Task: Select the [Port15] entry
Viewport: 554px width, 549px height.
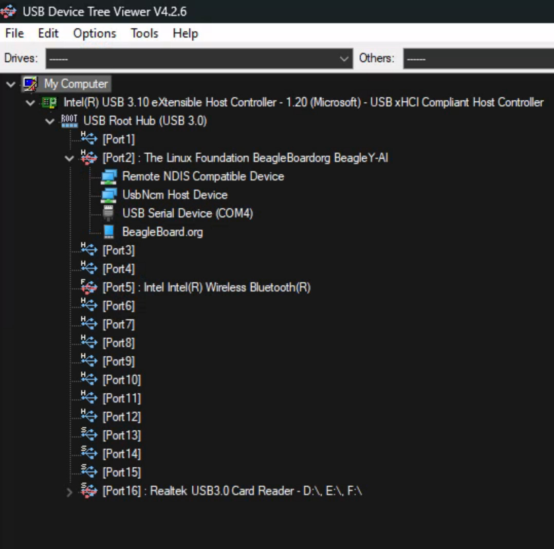Action: pyautogui.click(x=121, y=472)
